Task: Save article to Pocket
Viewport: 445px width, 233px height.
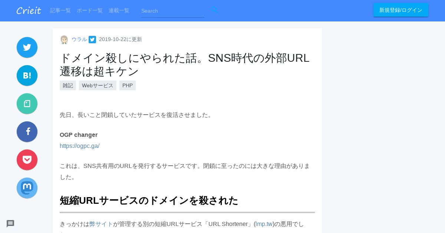Action: [x=27, y=160]
